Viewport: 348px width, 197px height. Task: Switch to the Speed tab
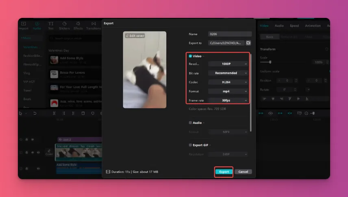pos(294,26)
